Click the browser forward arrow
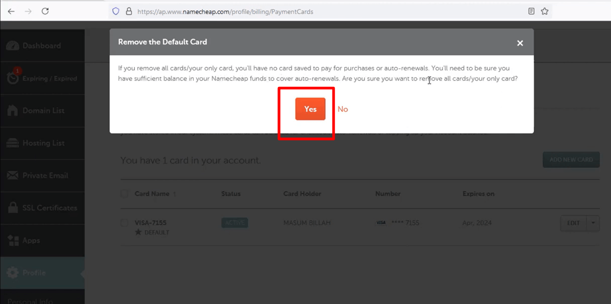 tap(28, 11)
